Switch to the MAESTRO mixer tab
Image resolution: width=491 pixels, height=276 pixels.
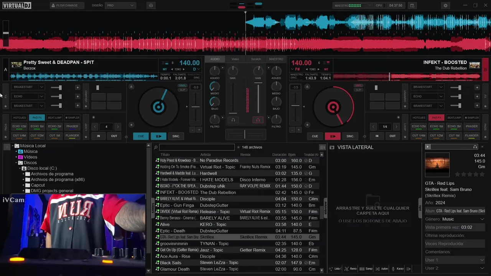pyautogui.click(x=276, y=59)
